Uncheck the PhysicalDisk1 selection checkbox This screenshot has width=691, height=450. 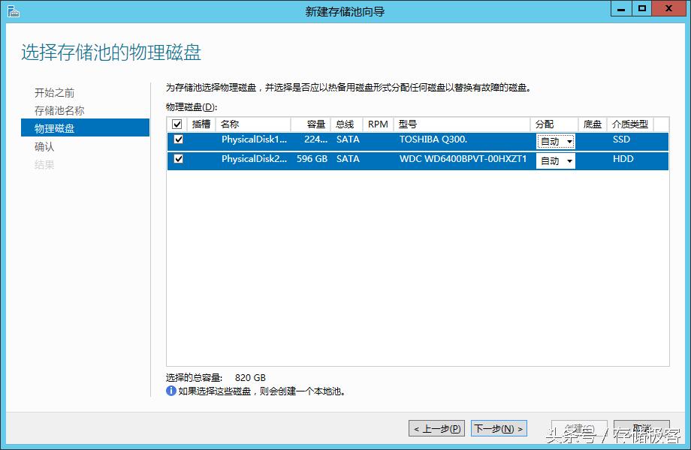point(178,139)
